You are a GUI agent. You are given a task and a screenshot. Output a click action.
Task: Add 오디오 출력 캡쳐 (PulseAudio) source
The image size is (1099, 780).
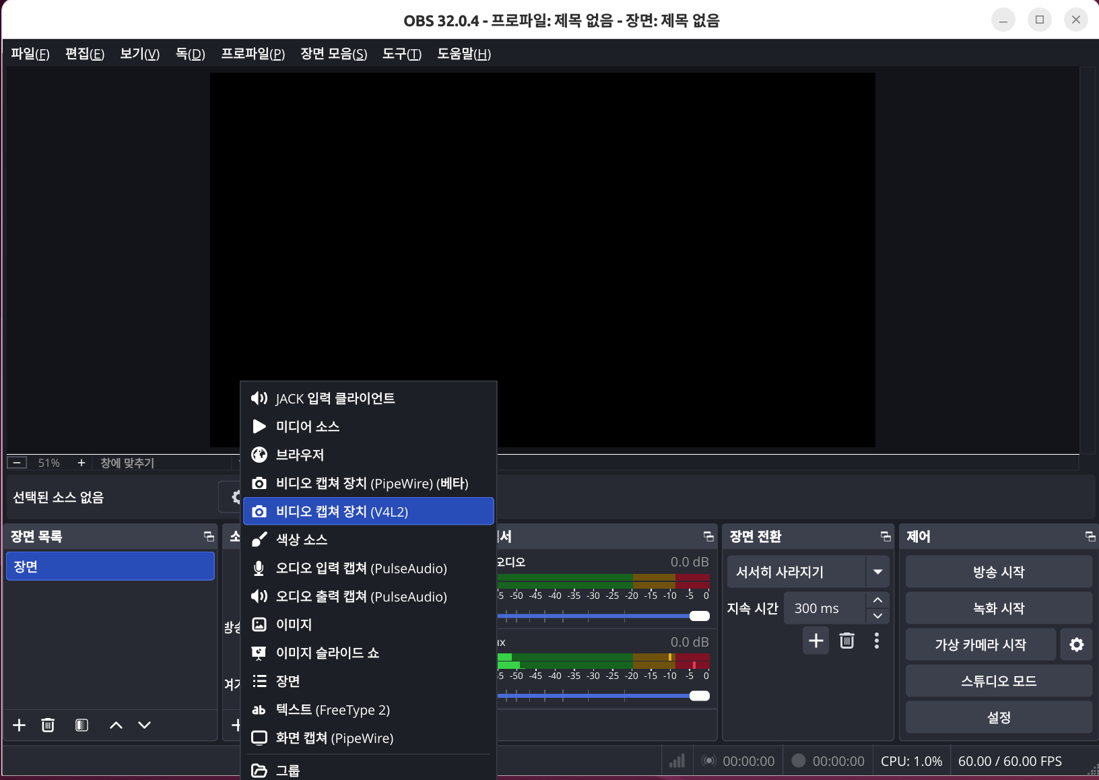pos(368,596)
